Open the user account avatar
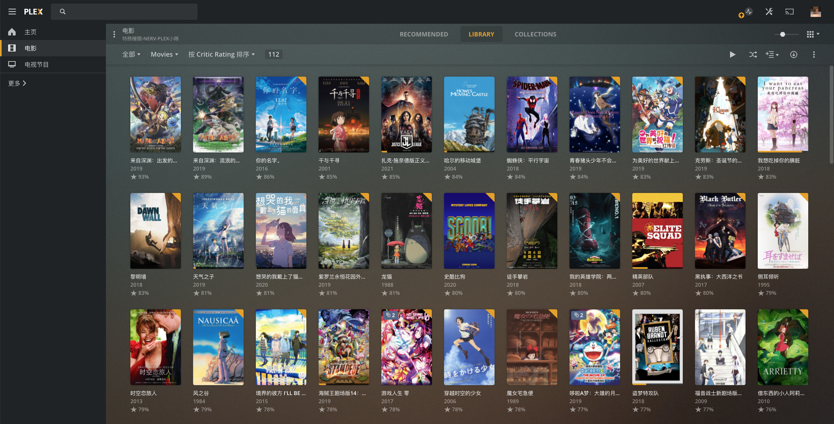The width and height of the screenshot is (834, 424). pyautogui.click(x=815, y=12)
